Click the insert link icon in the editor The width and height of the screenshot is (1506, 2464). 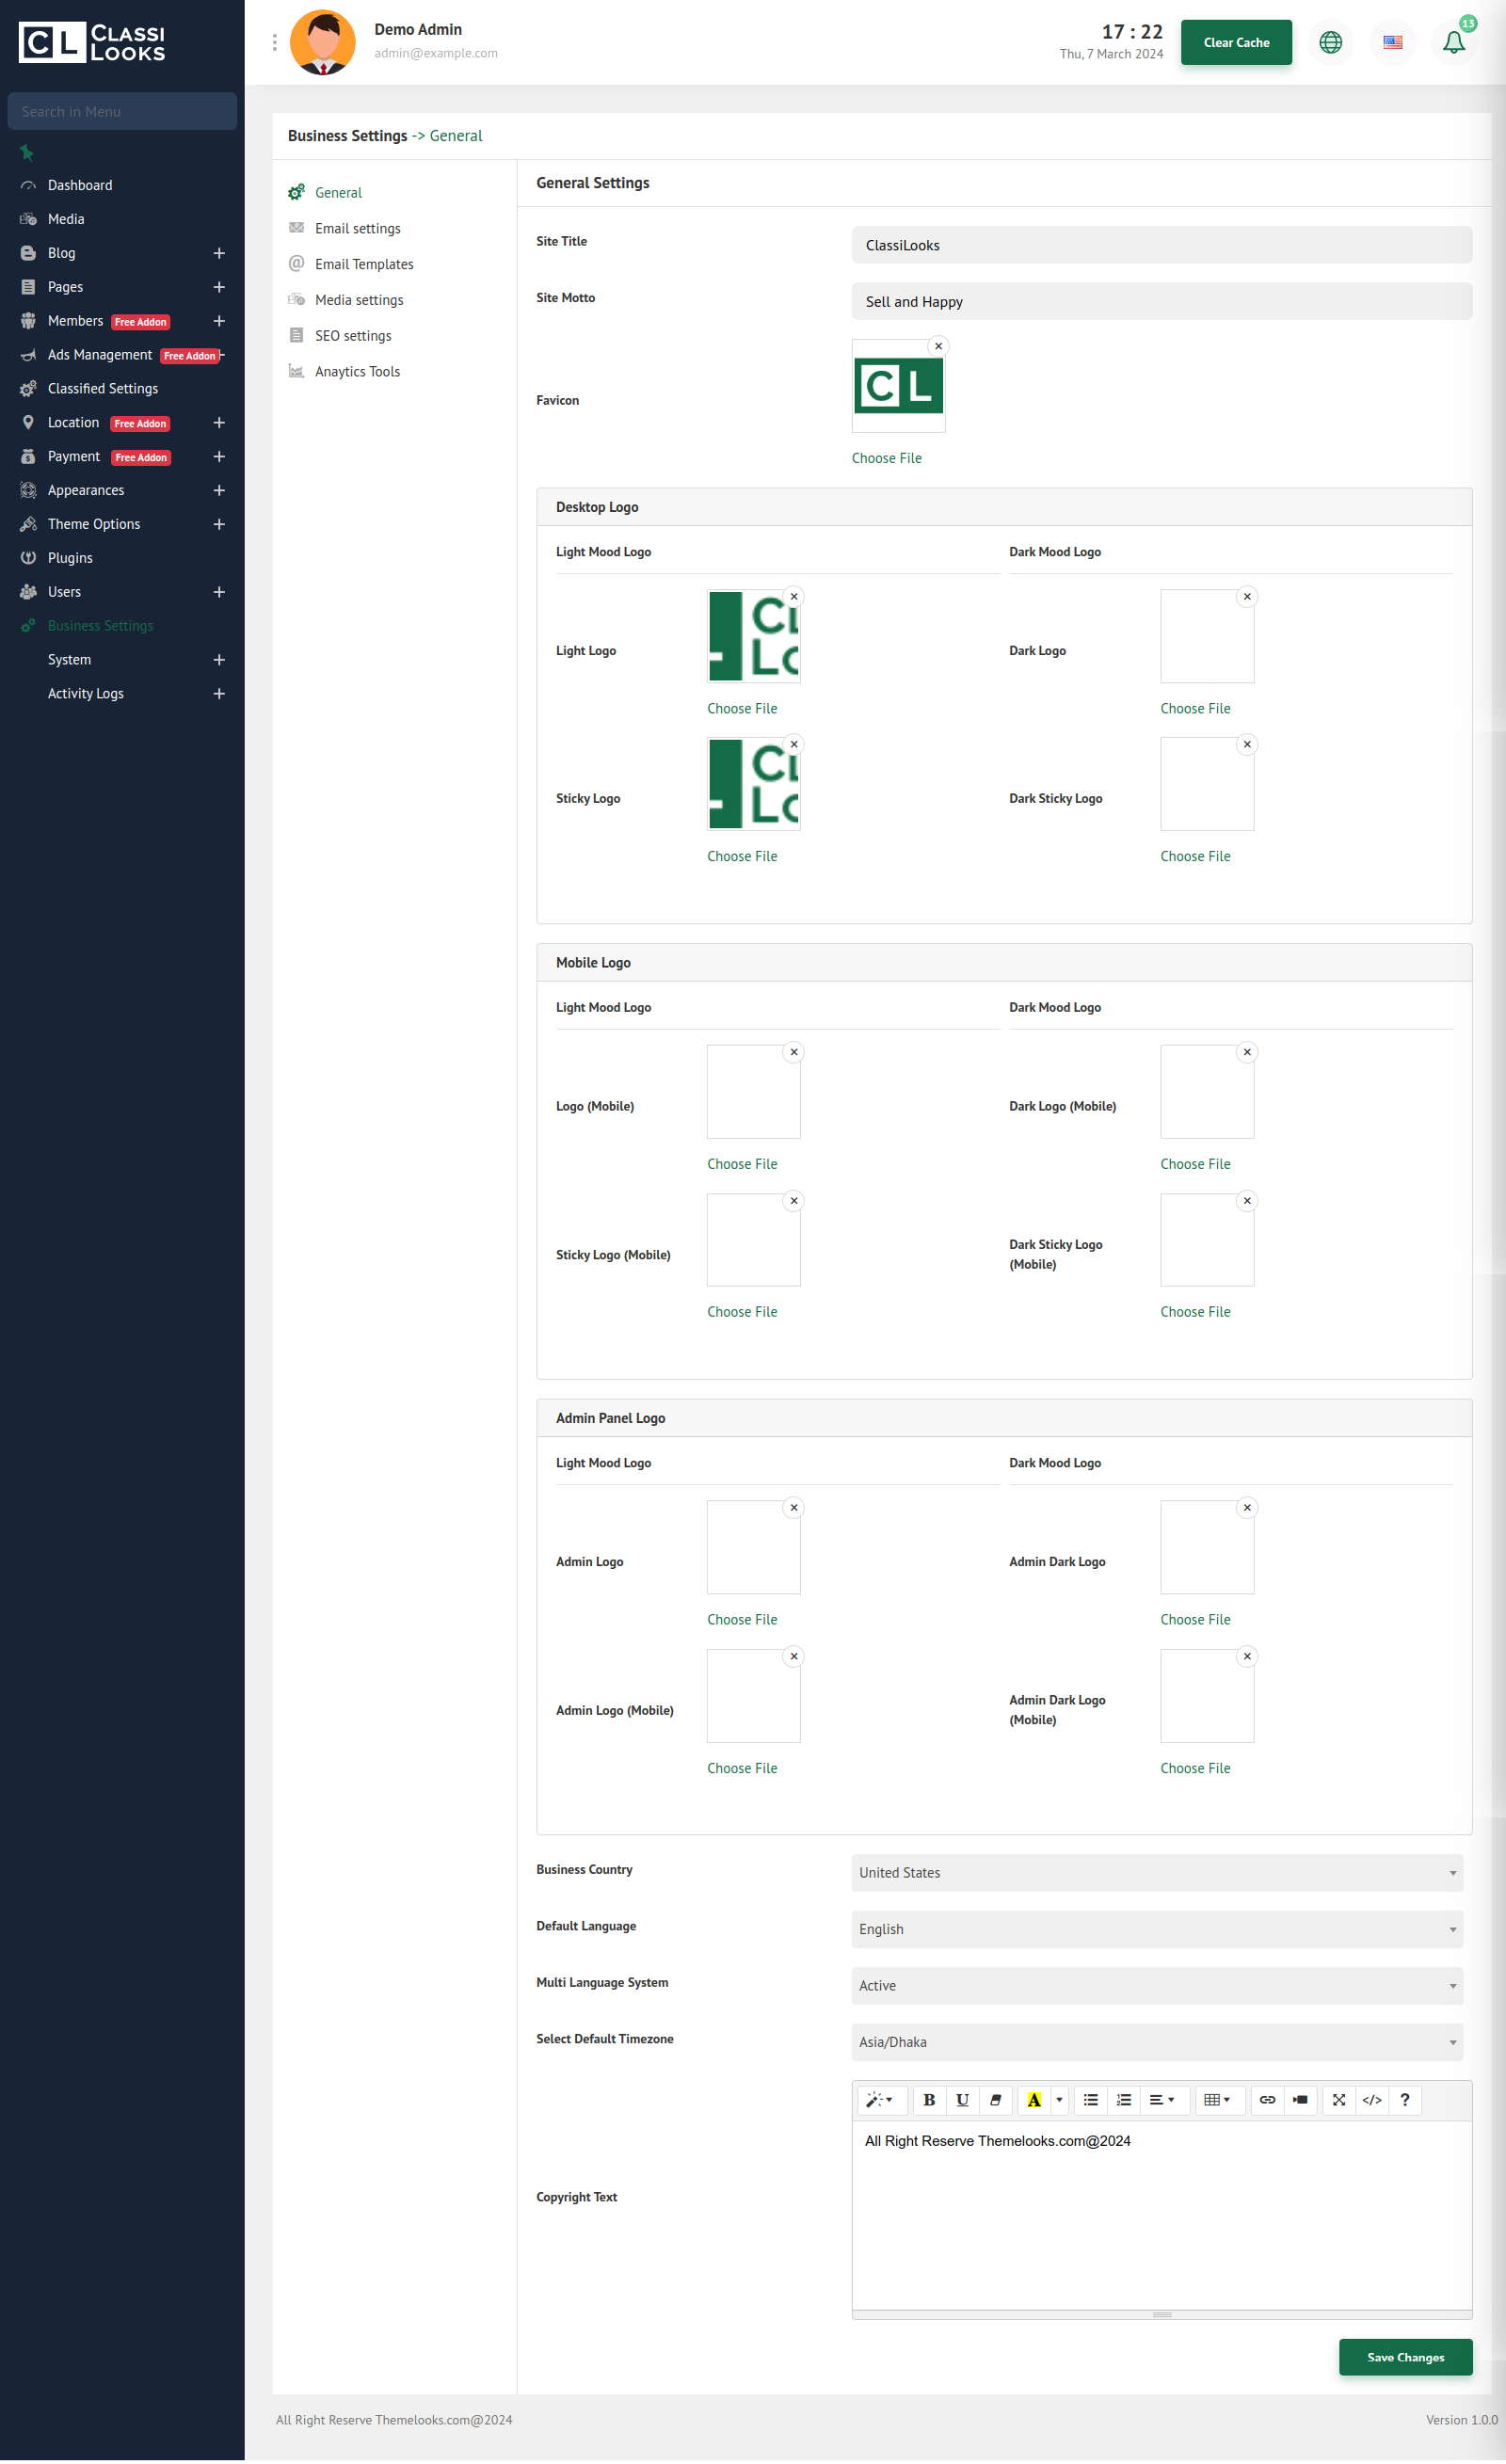coord(1267,2100)
